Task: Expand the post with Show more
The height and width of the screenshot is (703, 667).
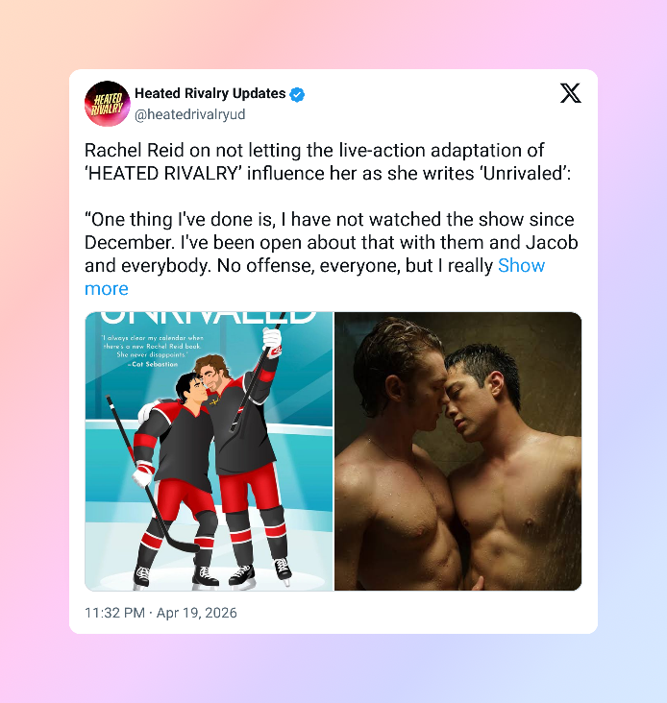Action: [x=521, y=266]
